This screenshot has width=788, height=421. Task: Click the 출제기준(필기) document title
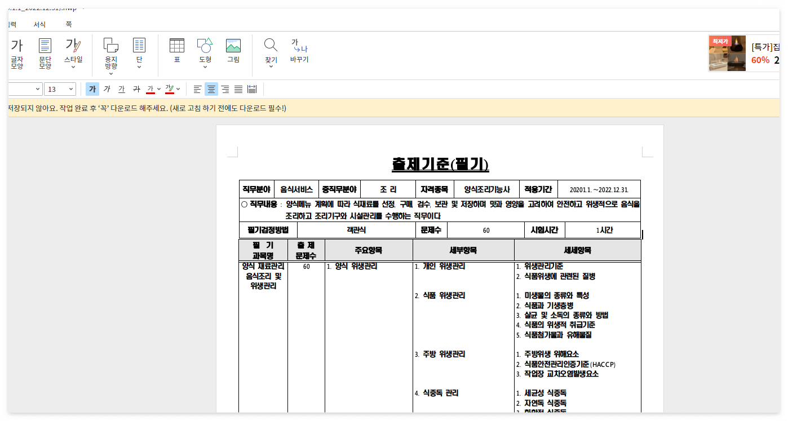pos(440,164)
